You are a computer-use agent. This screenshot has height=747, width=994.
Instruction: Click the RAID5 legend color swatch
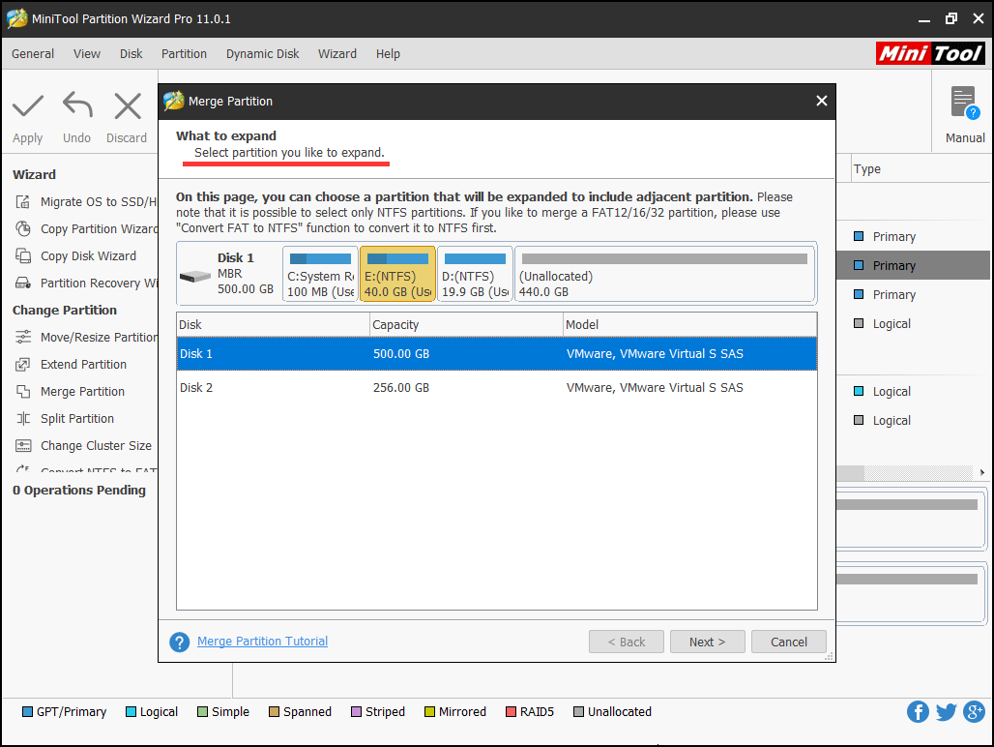(x=511, y=711)
